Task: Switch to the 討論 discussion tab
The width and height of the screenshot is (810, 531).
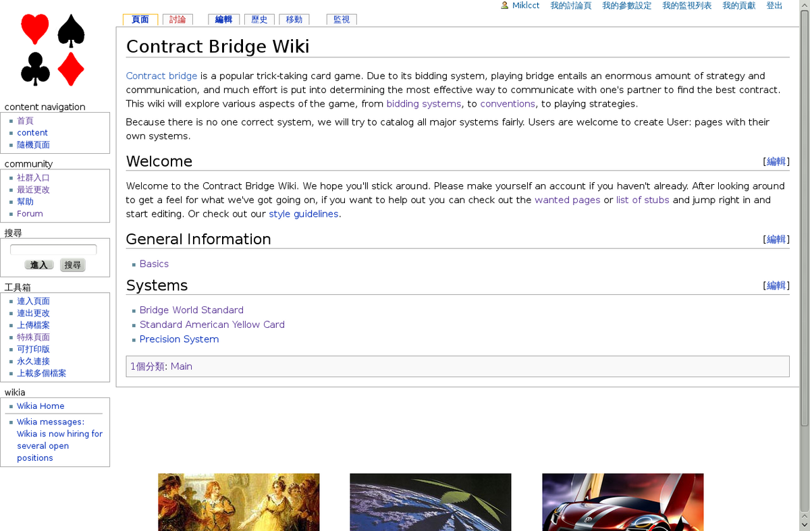Action: click(x=178, y=20)
